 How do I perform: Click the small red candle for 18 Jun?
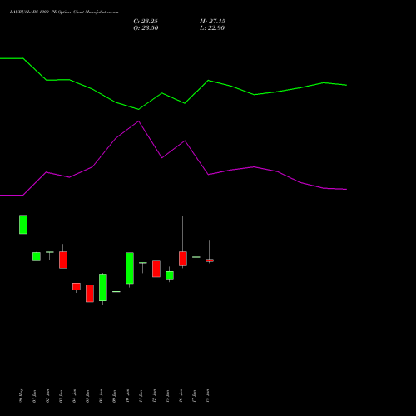pyautogui.click(x=210, y=260)
